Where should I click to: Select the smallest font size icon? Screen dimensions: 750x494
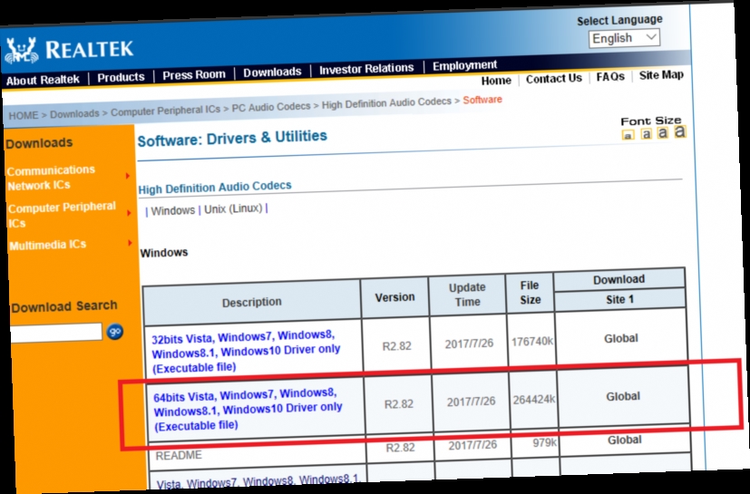tap(628, 136)
